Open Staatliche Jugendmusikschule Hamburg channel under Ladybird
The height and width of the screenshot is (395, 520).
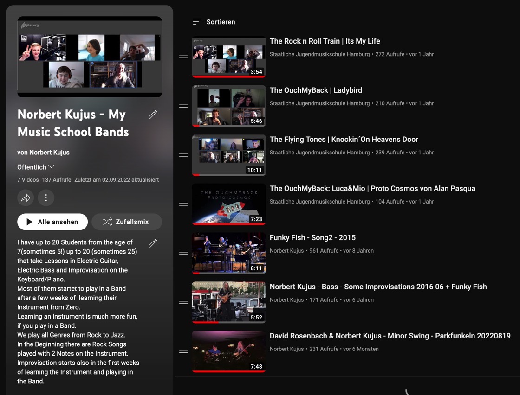[x=319, y=103]
